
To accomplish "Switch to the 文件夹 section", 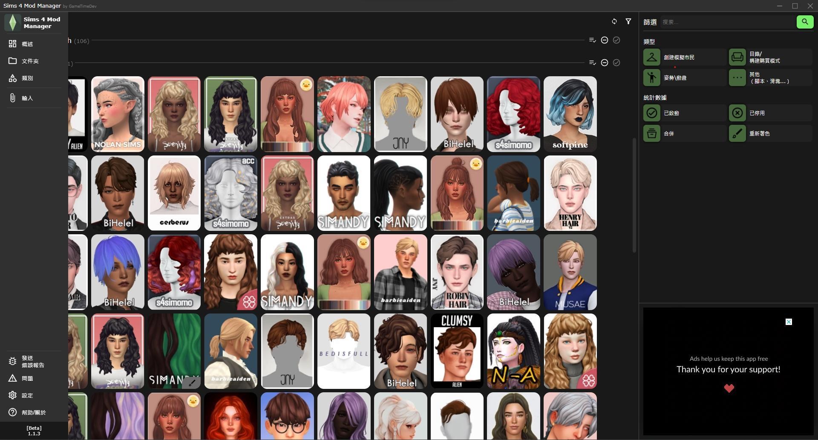I will pos(30,61).
